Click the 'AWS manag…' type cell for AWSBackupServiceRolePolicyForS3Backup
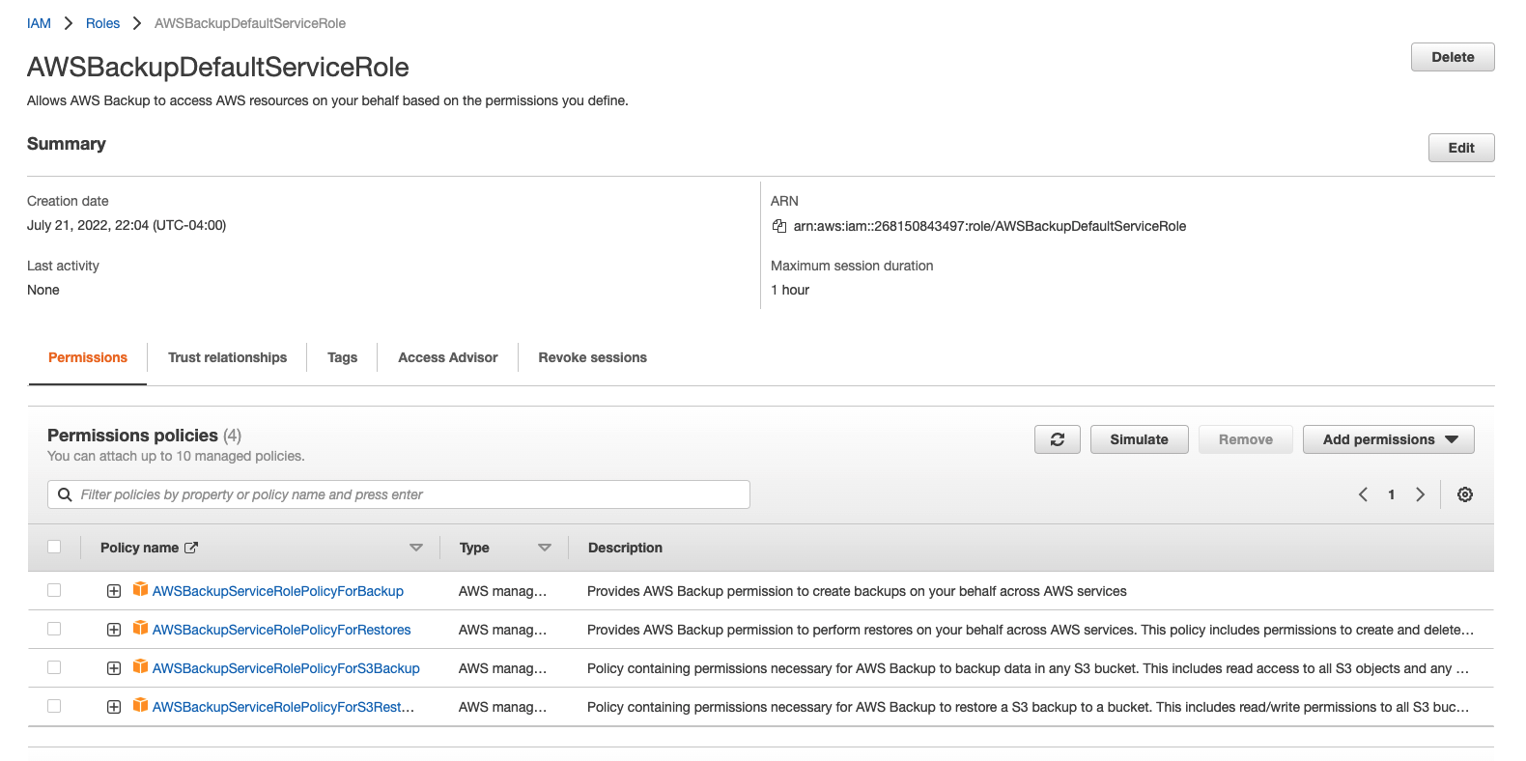This screenshot has width=1526, height=761. (x=502, y=668)
